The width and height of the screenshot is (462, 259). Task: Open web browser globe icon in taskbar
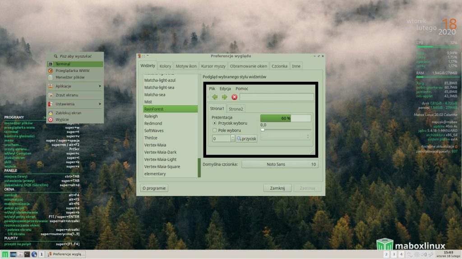click(34, 255)
